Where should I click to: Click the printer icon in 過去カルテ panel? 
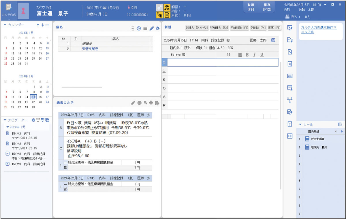151,102
